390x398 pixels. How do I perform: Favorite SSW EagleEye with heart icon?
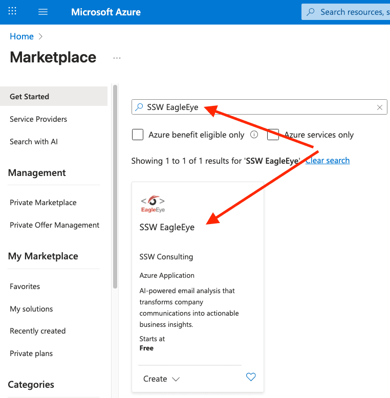(x=251, y=377)
